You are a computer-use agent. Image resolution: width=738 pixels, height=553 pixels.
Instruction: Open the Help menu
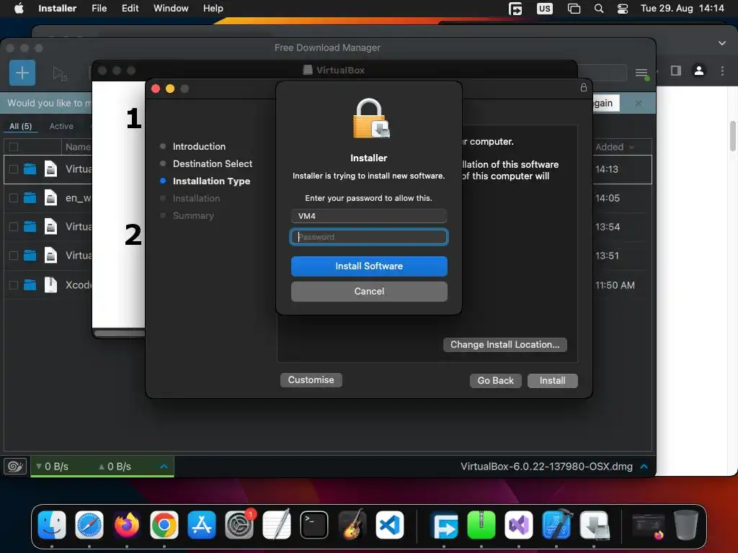point(213,9)
